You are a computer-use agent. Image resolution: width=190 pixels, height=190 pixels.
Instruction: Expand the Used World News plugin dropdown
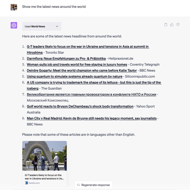click(x=42, y=26)
